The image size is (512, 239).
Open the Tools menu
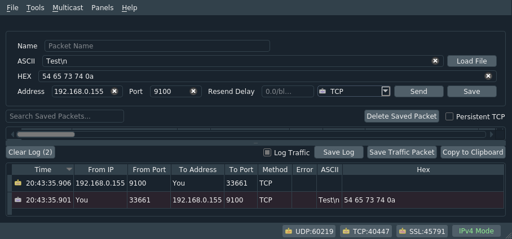click(36, 7)
